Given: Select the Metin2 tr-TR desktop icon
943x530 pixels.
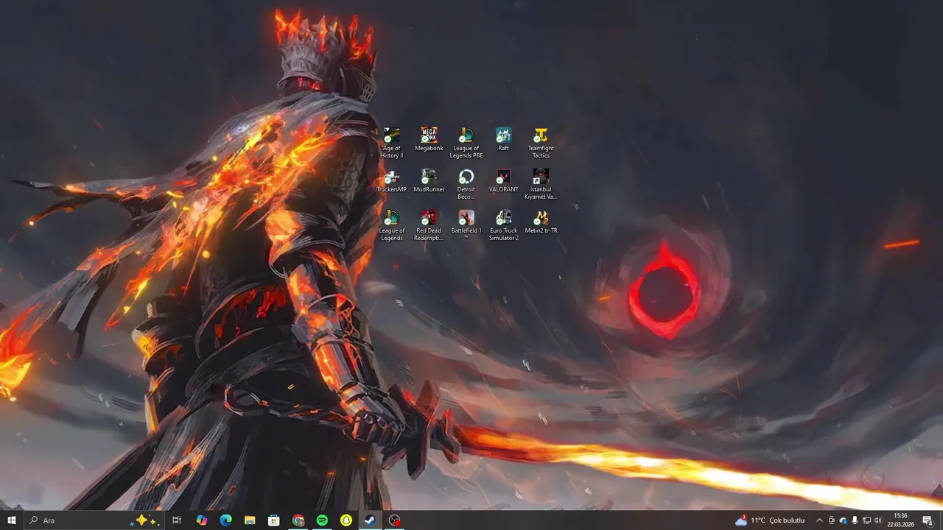Looking at the screenshot, I should pos(541,222).
